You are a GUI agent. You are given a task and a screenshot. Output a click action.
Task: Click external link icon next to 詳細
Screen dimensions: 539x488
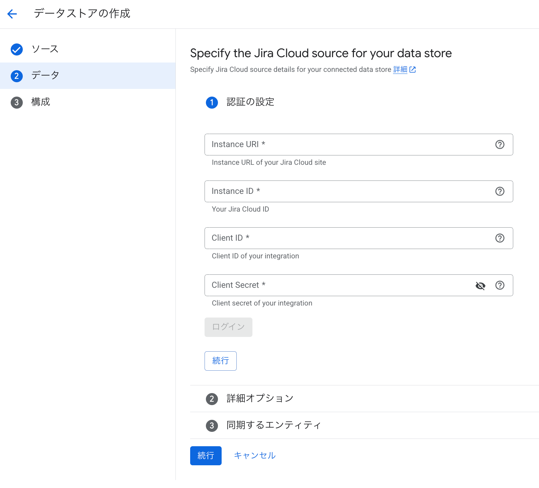click(x=413, y=70)
